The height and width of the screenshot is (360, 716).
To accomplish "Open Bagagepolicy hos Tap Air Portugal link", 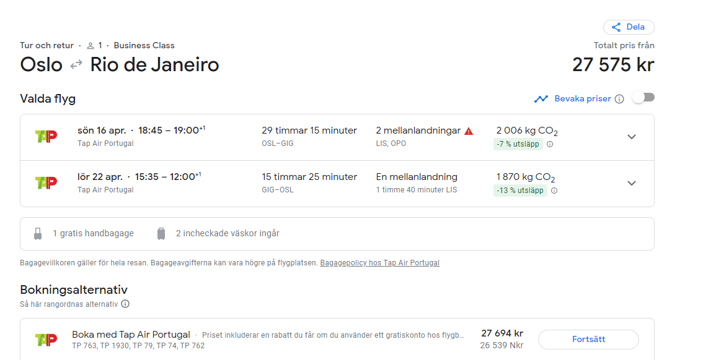I will 379,263.
